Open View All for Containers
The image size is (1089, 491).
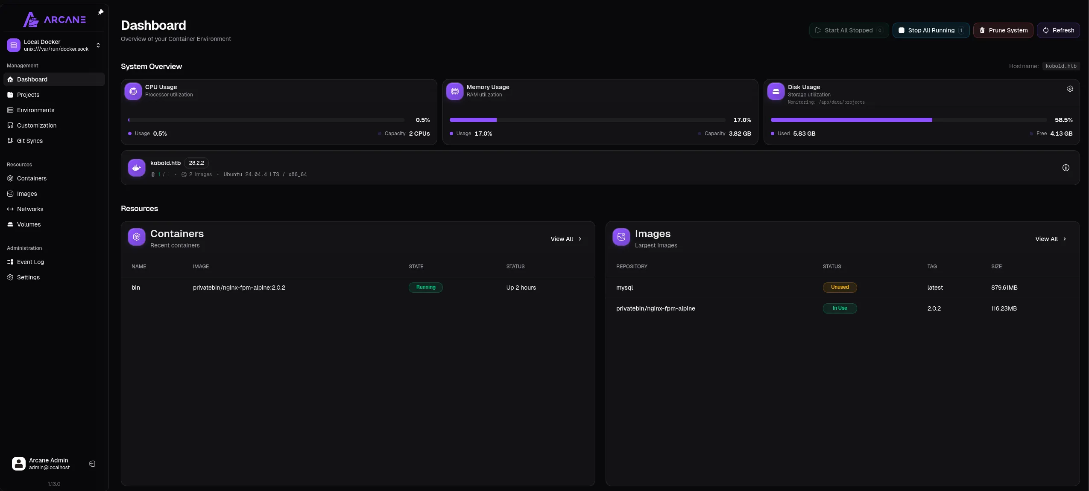click(566, 239)
